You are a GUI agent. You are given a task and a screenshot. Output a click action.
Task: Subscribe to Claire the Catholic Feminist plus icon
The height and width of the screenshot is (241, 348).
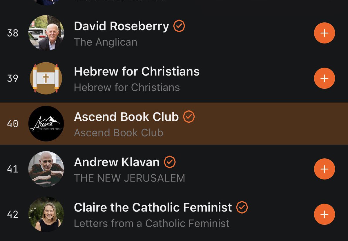(324, 214)
